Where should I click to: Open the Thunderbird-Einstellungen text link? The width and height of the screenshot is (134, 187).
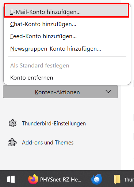[54, 124]
